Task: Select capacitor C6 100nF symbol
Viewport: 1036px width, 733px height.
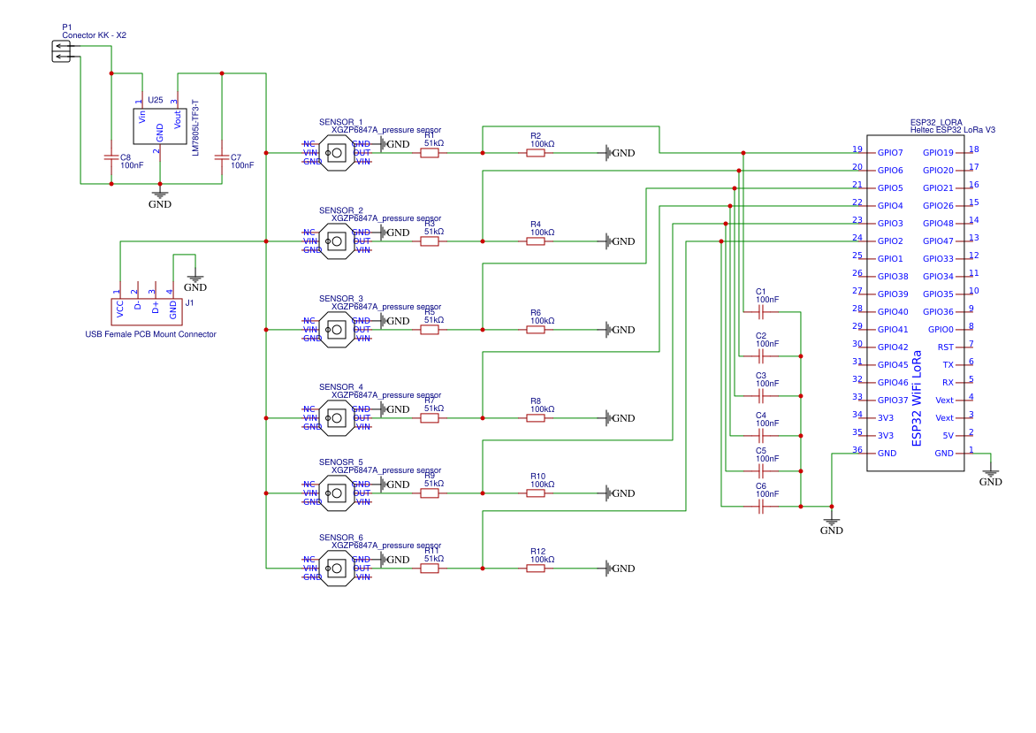Action: pos(761,507)
